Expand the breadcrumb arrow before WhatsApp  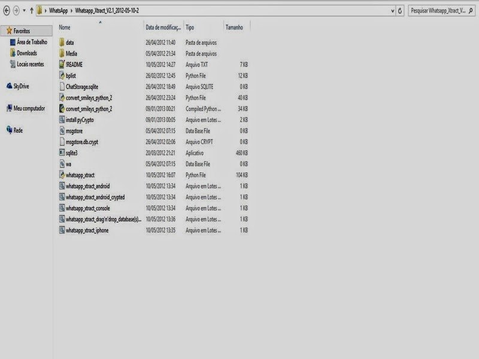coord(46,11)
